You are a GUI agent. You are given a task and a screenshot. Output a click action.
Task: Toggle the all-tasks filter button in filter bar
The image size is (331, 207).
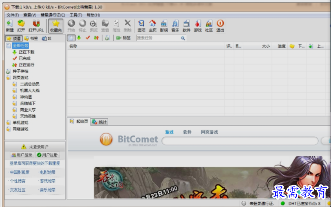tap(71, 38)
